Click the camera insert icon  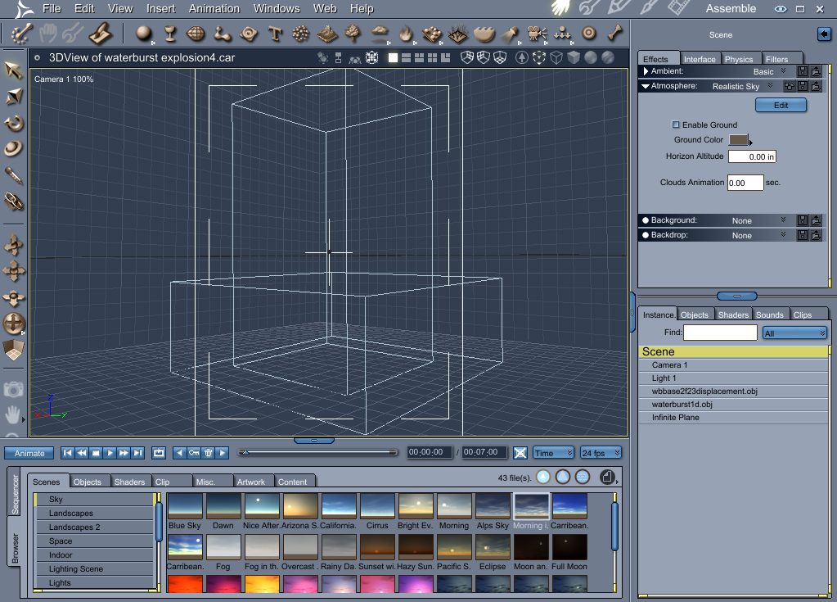pyautogui.click(x=536, y=34)
